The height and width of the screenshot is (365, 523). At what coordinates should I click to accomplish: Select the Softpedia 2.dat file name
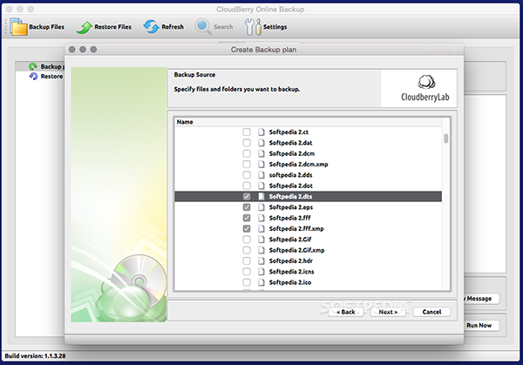[290, 143]
